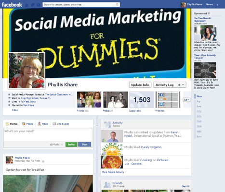The image size is (225, 192).
Task: Expand the account menu arrow in top bar
Action: tap(217, 5)
